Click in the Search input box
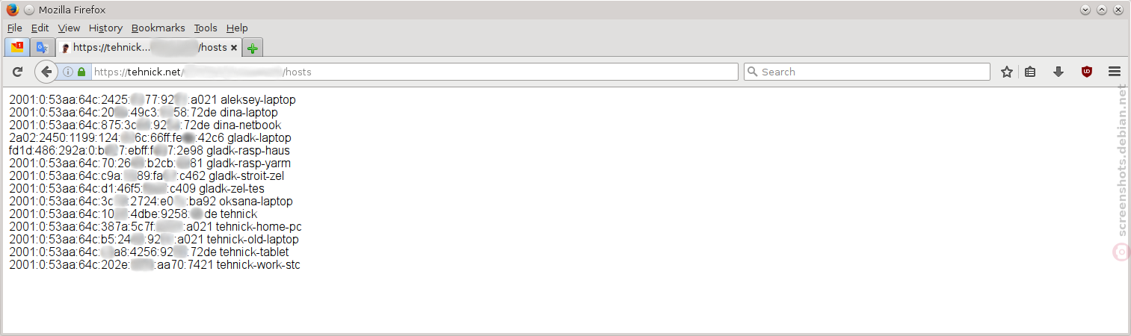The image size is (1131, 336). (x=867, y=72)
